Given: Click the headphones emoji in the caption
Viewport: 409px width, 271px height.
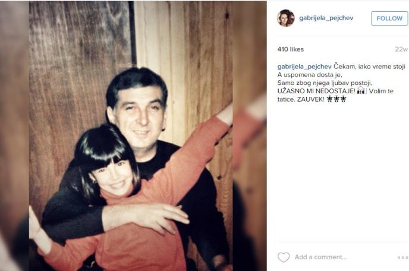Looking at the screenshot, I should pos(362,91).
